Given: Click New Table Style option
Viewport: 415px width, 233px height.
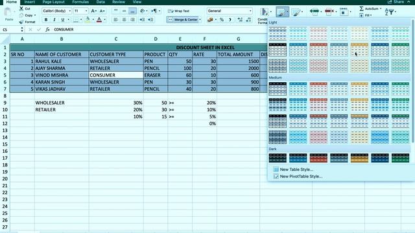Looking at the screenshot, I should 296,170.
